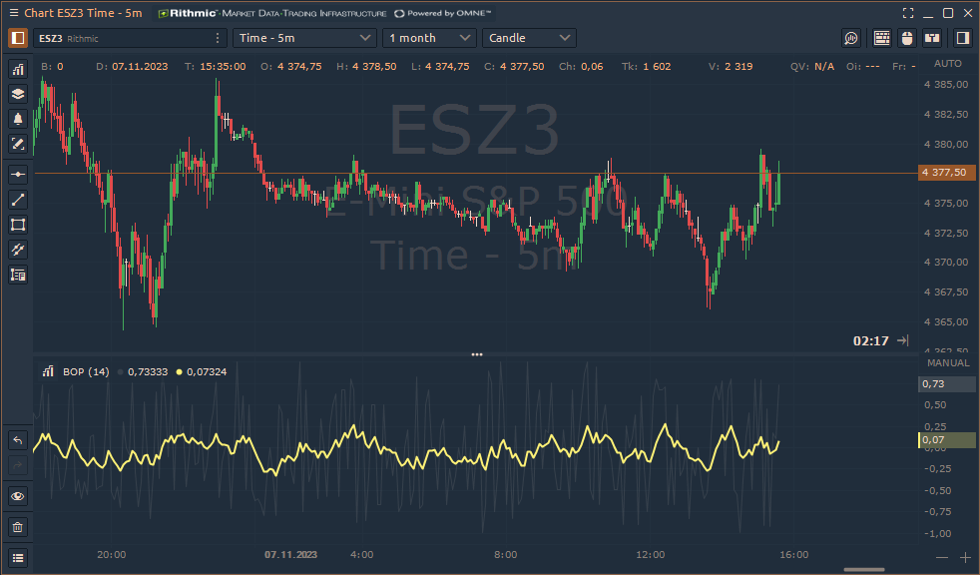This screenshot has width=980, height=575.
Task: Click the mouse trading mode icon
Action: pos(907,38)
